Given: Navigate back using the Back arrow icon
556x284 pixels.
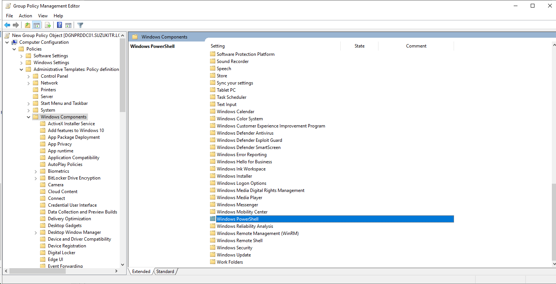Looking at the screenshot, I should click(x=7, y=25).
